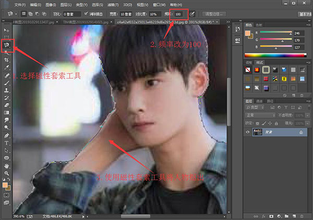
Task: Select the Brush tool
Action: click(x=6, y=83)
